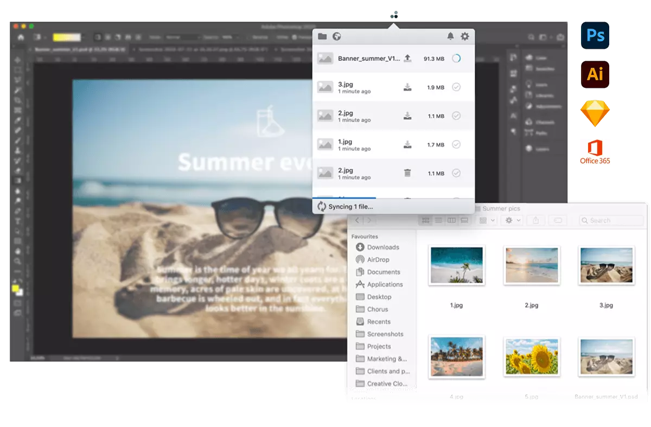The height and width of the screenshot is (427, 651).
Task: Switch to second Screenshot document tab
Action: (x=201, y=49)
